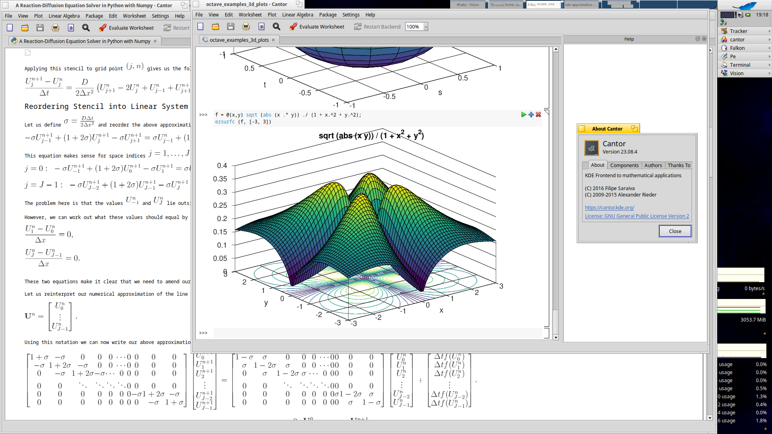Image resolution: width=772 pixels, height=434 pixels.
Task: Click the volume speaker tray icon
Action: pyautogui.click(x=740, y=15)
